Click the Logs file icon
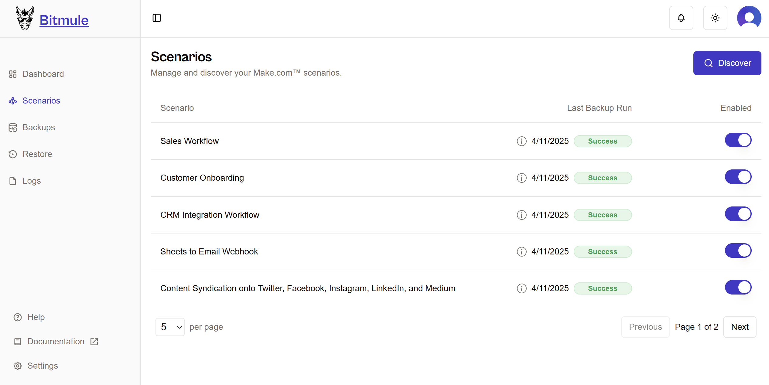The height and width of the screenshot is (385, 769). [13, 181]
